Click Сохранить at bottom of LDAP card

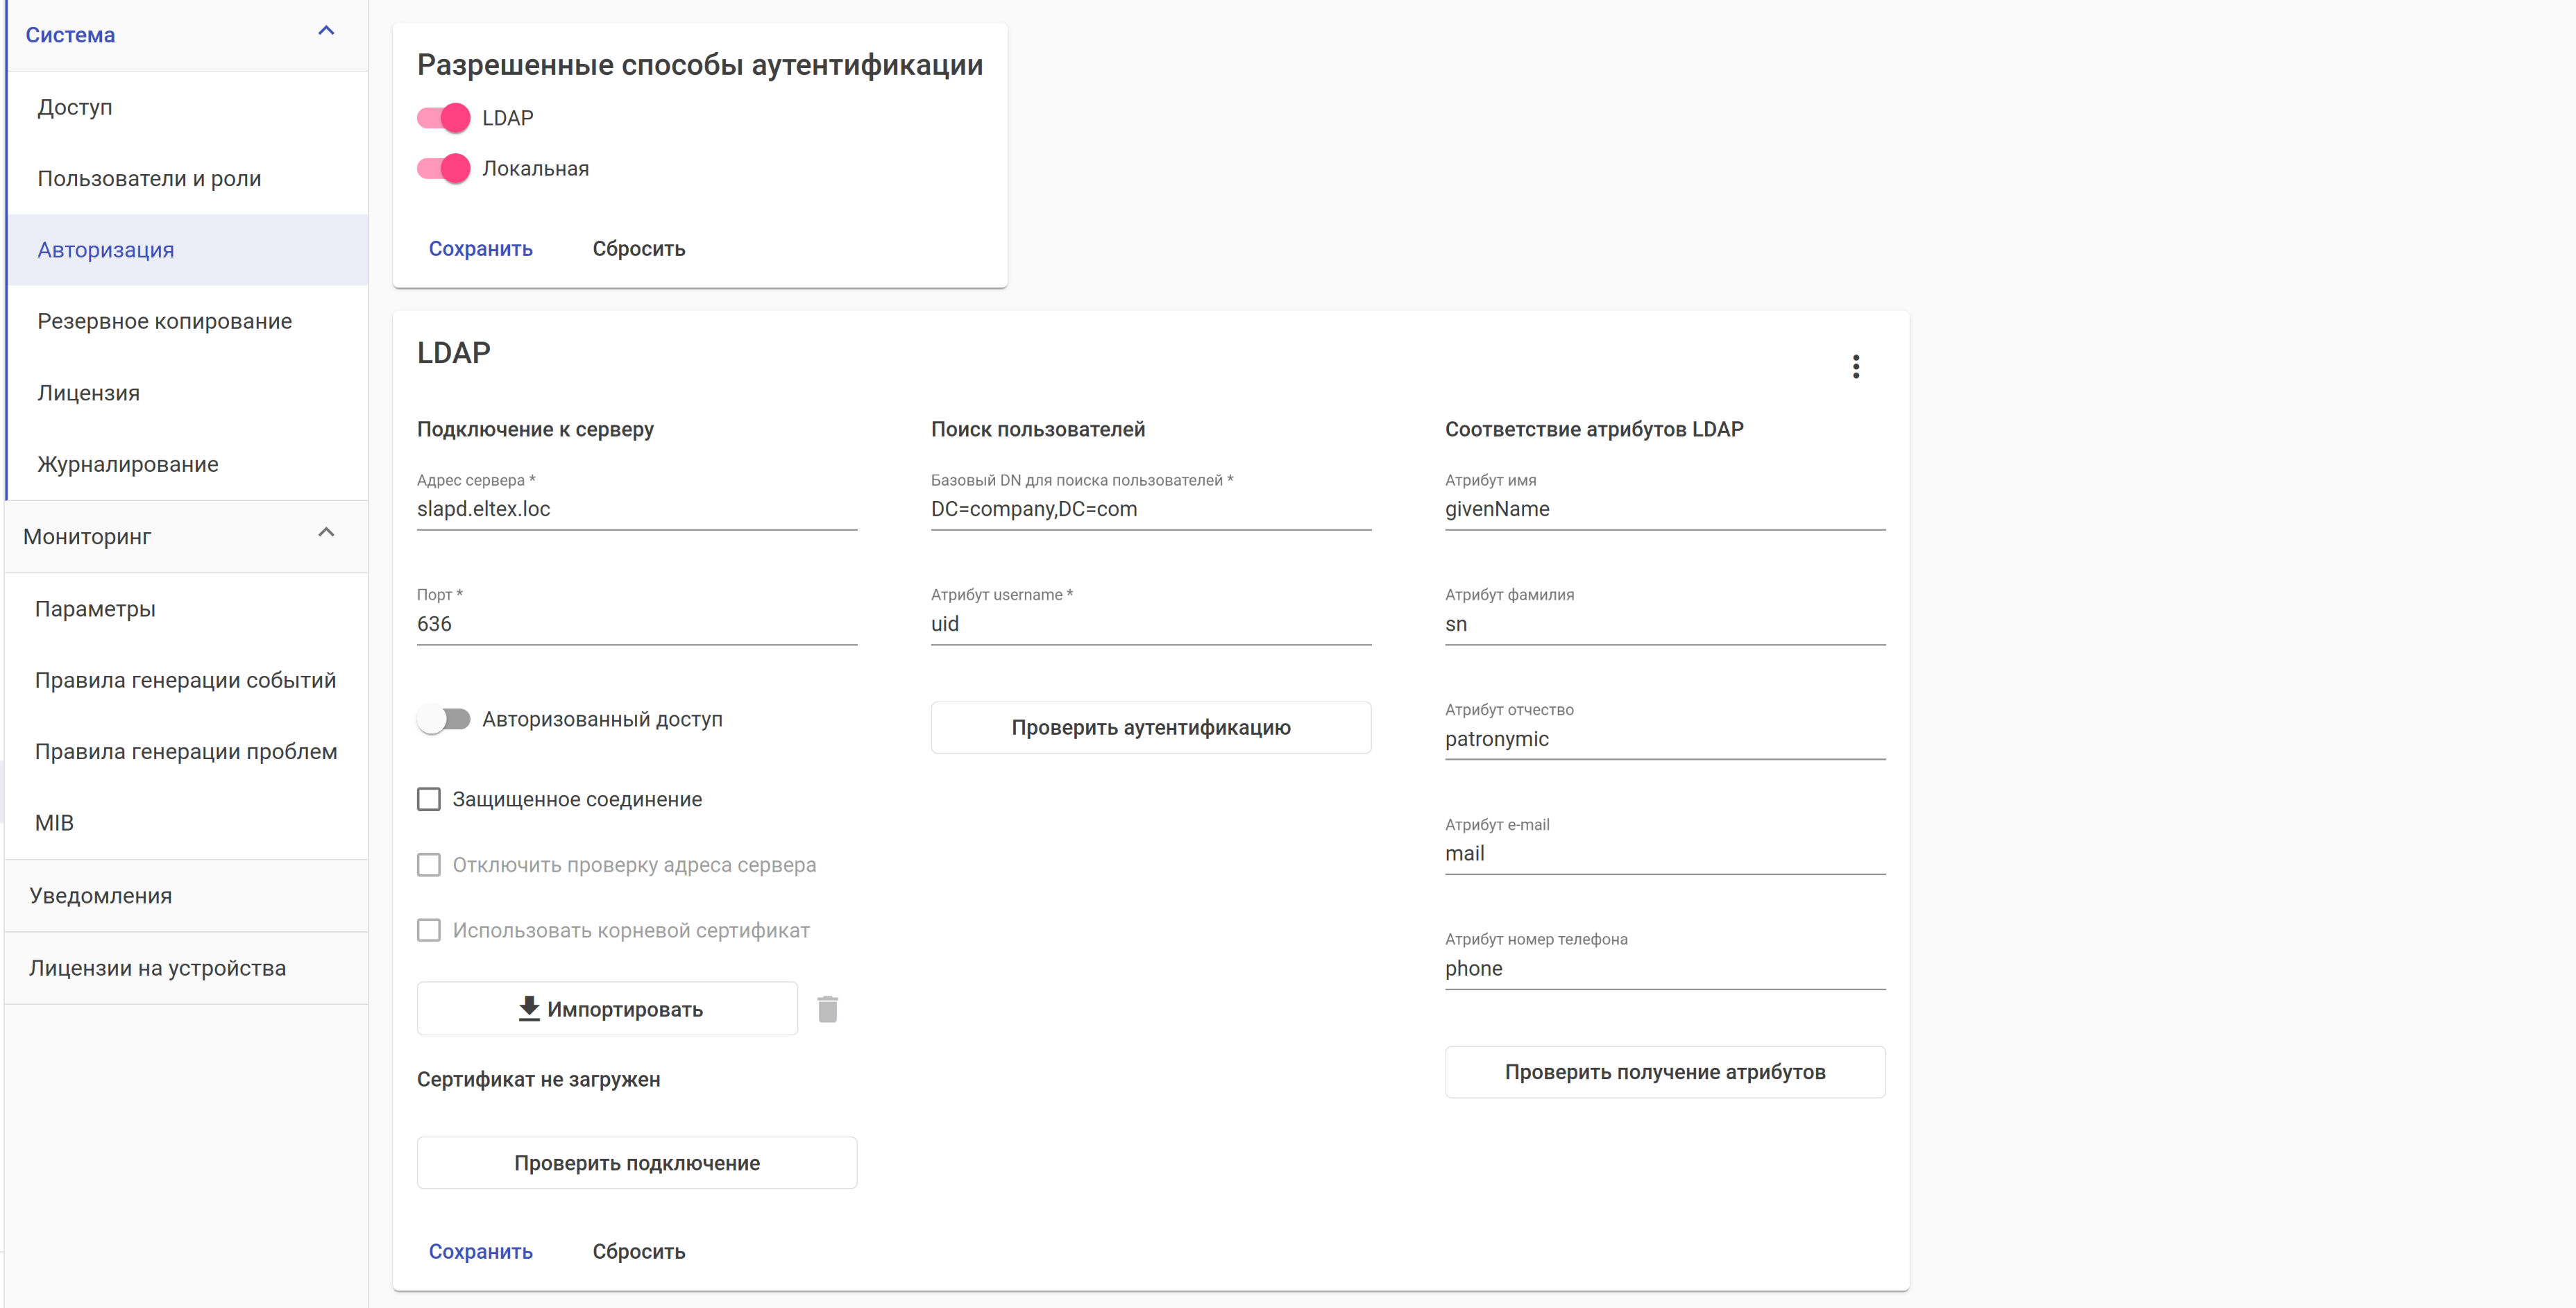pyautogui.click(x=481, y=1251)
